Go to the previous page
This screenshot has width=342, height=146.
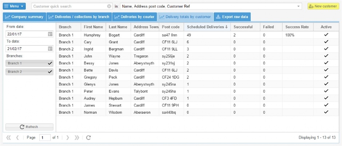(17, 138)
